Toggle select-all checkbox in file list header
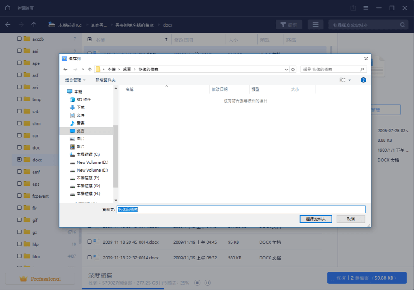 89,39
